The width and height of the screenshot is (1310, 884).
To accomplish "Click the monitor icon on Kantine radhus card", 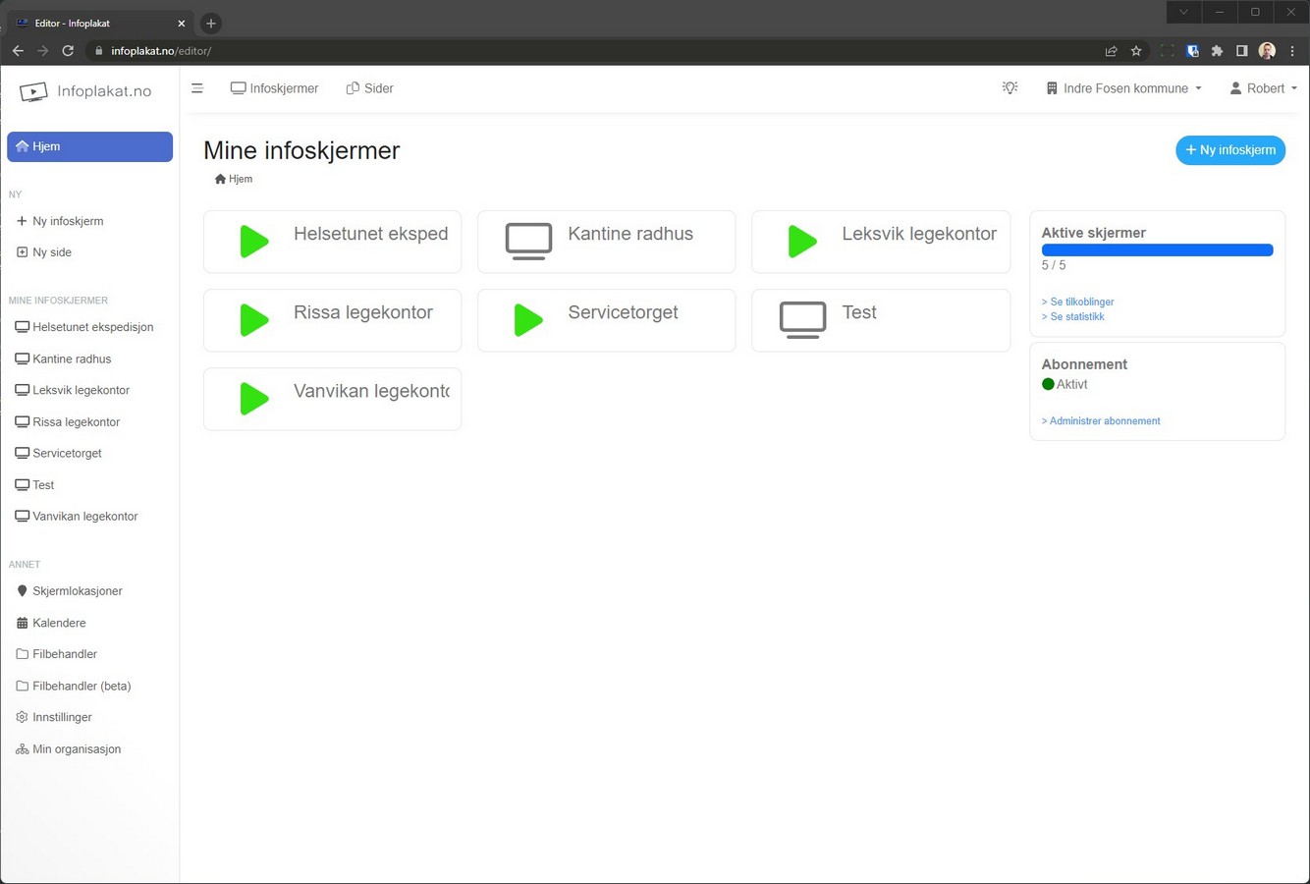I will point(528,241).
